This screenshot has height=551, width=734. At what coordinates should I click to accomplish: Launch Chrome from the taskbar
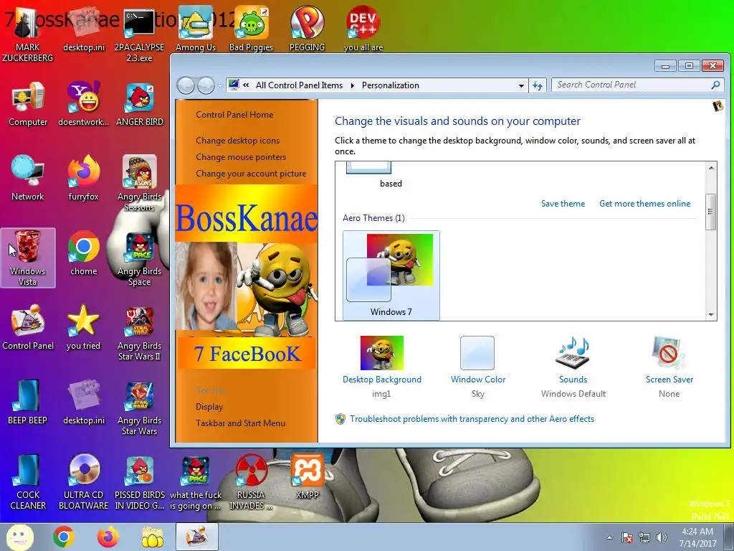pos(64,537)
